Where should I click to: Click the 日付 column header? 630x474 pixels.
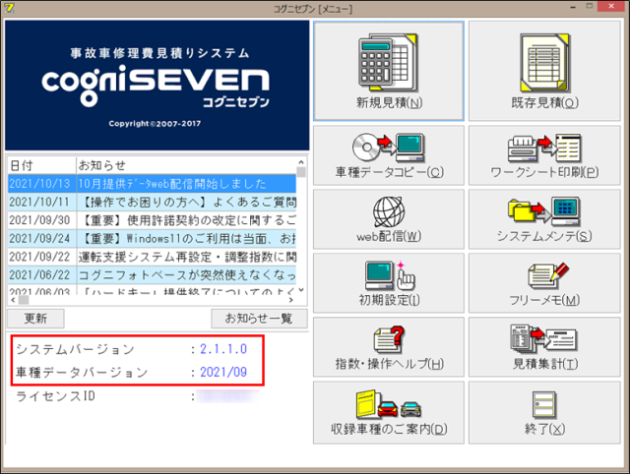(x=41, y=165)
